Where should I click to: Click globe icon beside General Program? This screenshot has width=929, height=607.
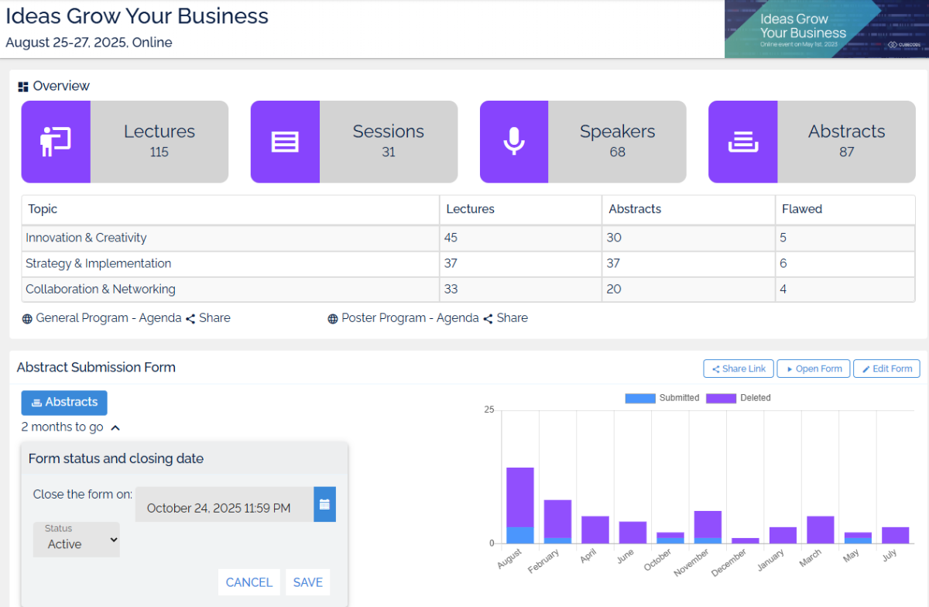pos(27,318)
